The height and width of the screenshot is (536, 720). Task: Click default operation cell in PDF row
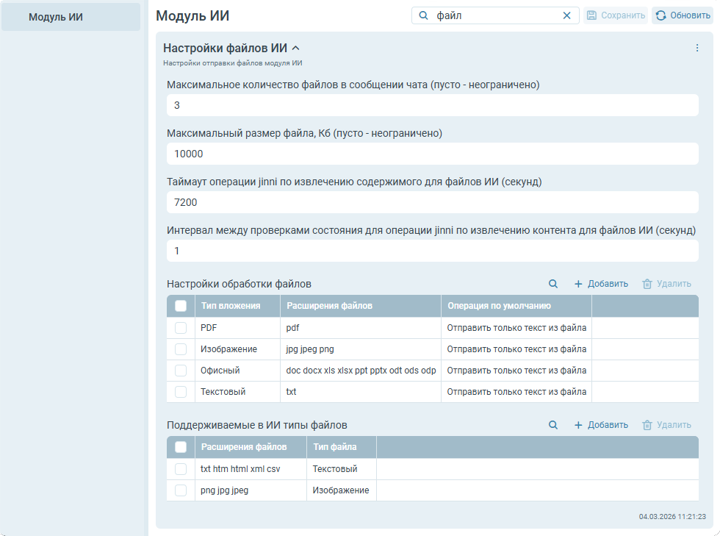tap(516, 328)
